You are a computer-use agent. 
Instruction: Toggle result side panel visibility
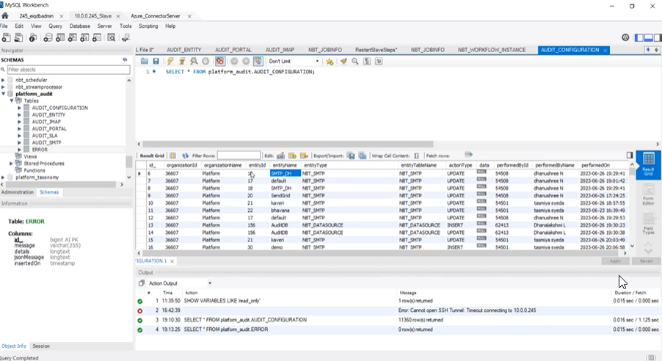click(630, 155)
